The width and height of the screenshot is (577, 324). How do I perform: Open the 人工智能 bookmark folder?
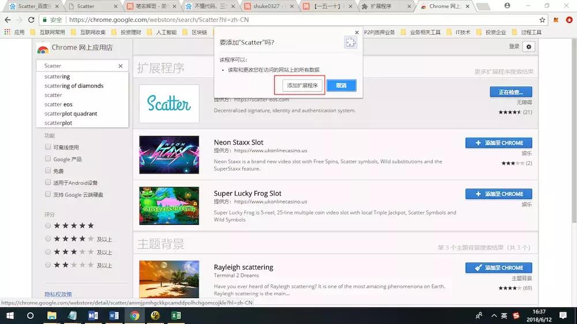click(162, 32)
